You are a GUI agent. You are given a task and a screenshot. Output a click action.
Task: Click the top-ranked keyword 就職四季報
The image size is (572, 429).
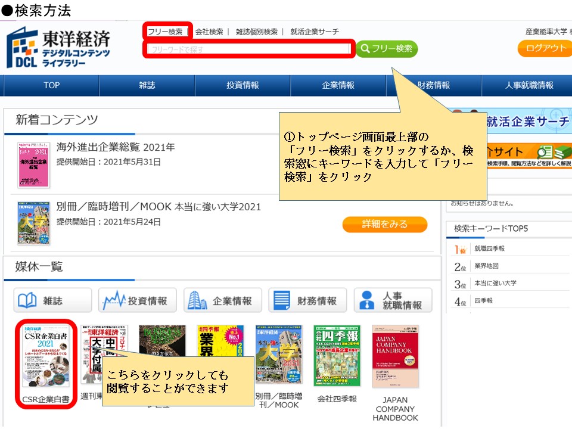[490, 248]
